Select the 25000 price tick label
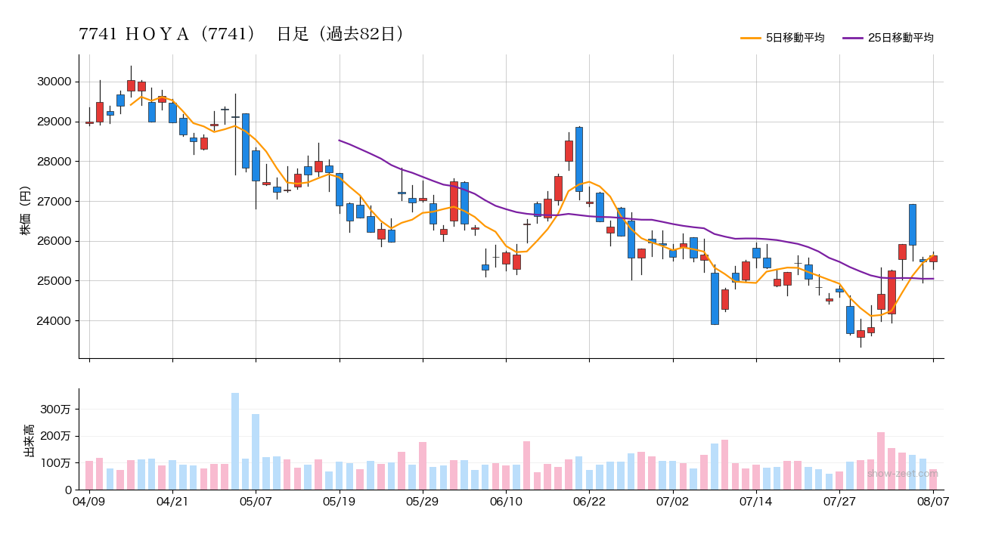The image size is (983, 544). point(54,281)
